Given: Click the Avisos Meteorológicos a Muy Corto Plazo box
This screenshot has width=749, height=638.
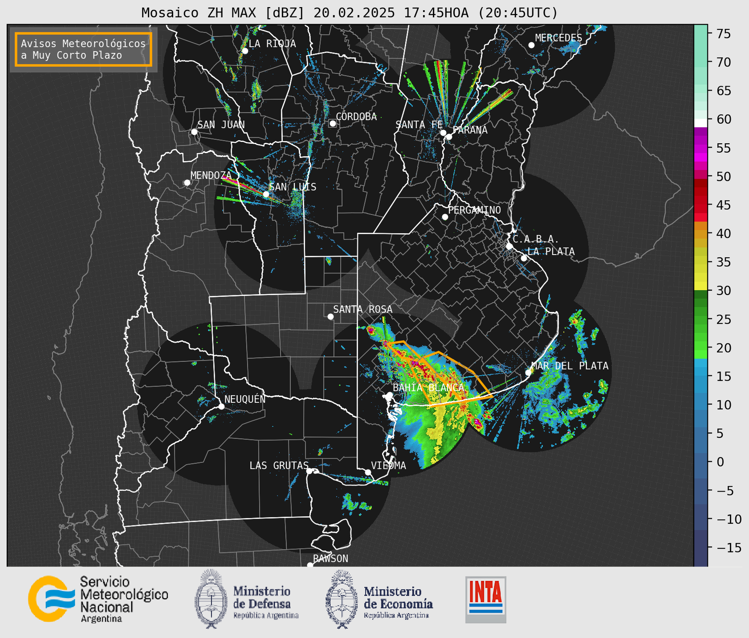Looking at the screenshot, I should tap(83, 49).
